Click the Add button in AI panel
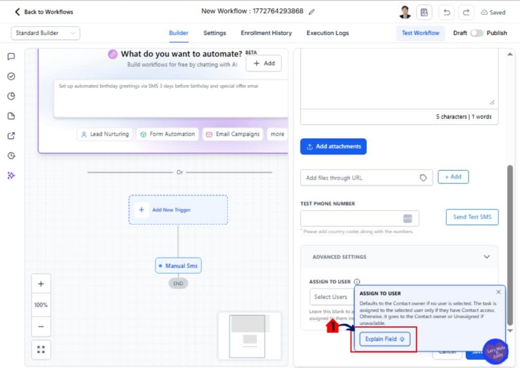 click(x=264, y=63)
